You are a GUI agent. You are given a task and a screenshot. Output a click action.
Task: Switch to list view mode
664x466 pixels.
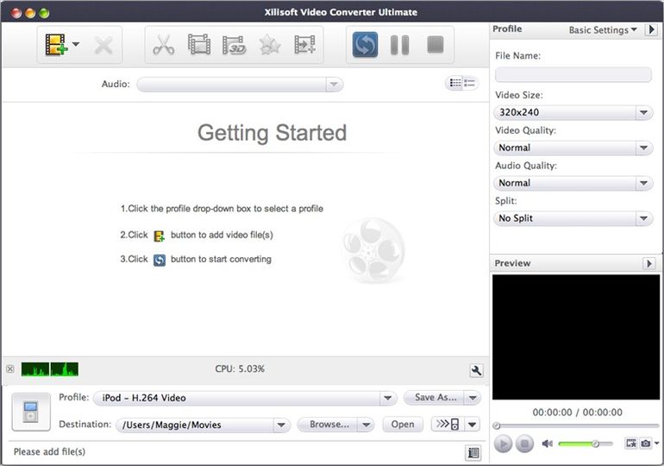click(x=455, y=83)
